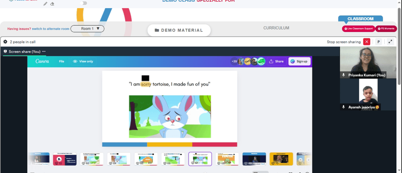Select the Screen share (You) tab
Image resolution: width=402 pixels, height=173 pixels.
coord(25,51)
